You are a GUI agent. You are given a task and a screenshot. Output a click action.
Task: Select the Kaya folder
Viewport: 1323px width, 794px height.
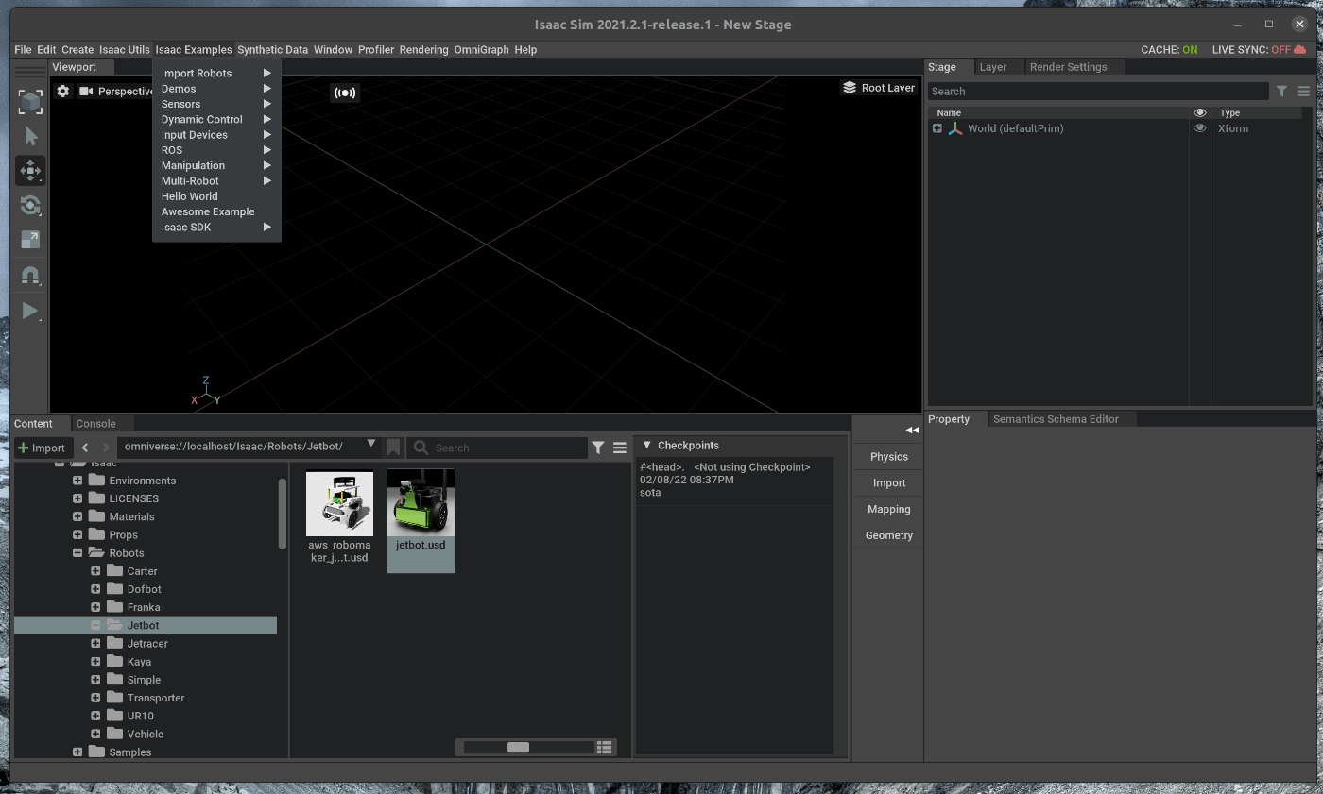tap(139, 662)
